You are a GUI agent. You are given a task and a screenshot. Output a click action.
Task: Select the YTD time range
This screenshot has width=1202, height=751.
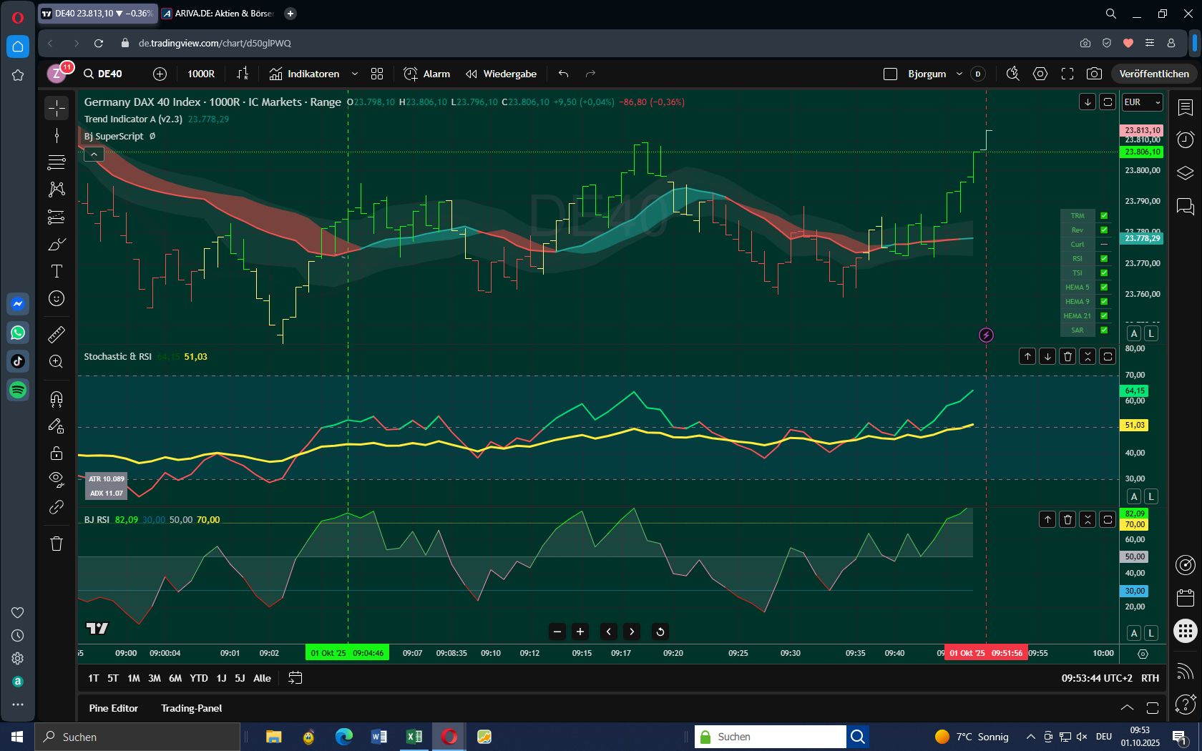pos(199,677)
